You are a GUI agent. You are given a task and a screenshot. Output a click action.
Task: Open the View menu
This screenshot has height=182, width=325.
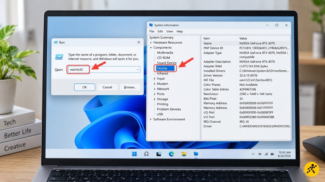170,31
